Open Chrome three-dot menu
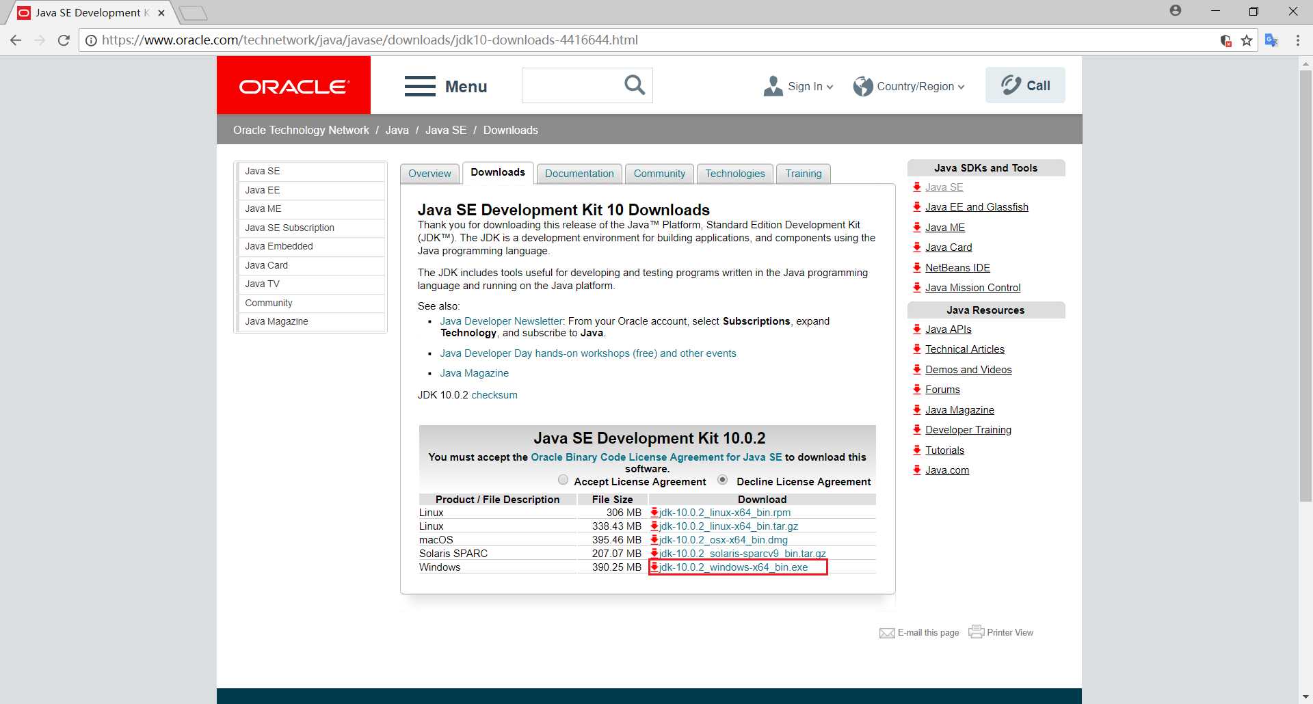The image size is (1313, 704). click(1297, 40)
